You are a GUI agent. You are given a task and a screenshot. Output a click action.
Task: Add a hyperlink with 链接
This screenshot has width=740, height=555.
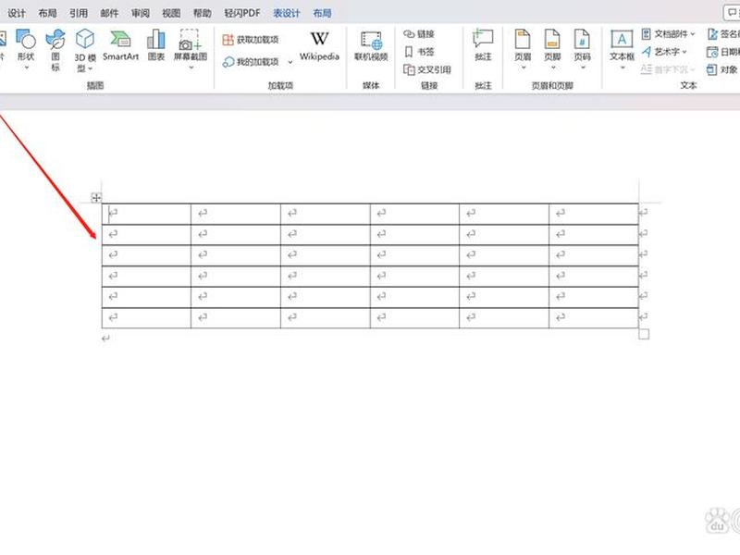tap(419, 34)
